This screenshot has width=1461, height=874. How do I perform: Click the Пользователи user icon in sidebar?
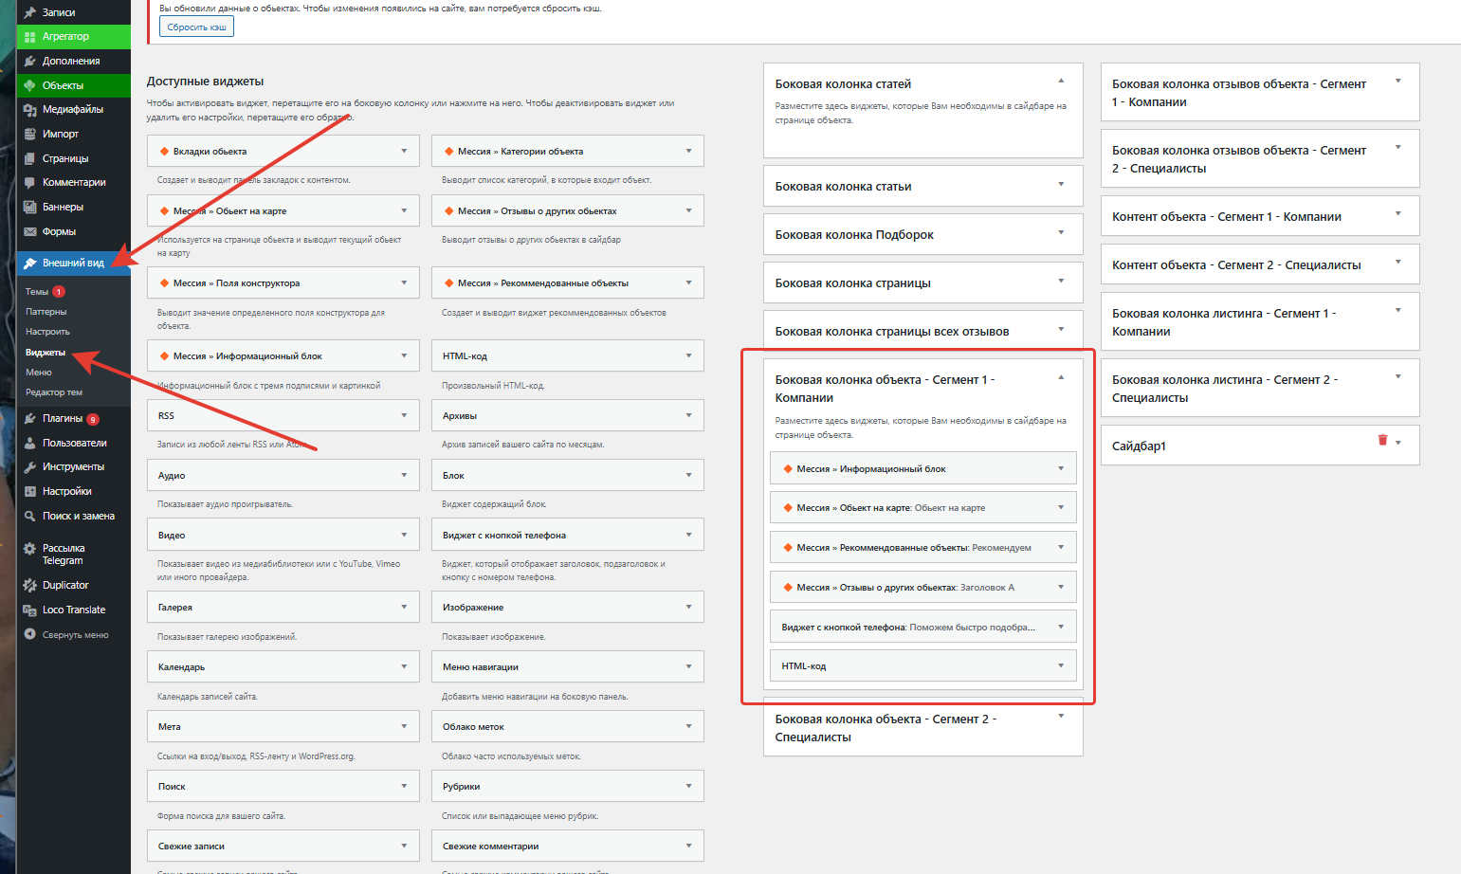(30, 443)
